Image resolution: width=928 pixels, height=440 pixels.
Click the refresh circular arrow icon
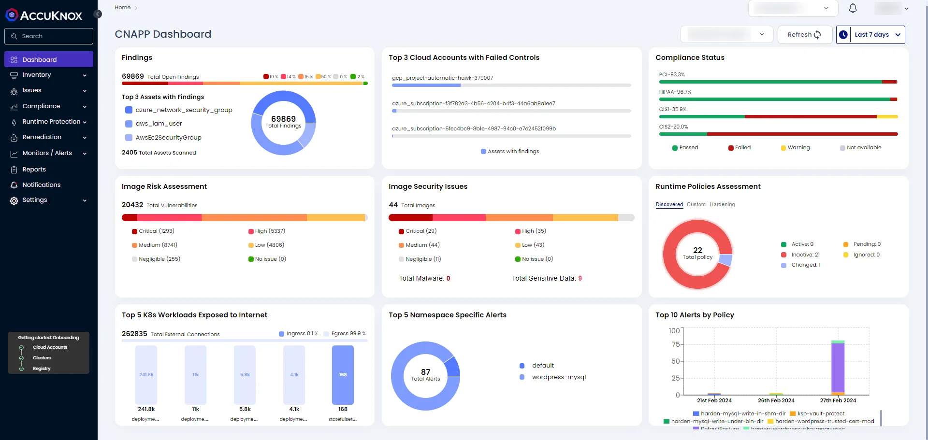coord(817,35)
